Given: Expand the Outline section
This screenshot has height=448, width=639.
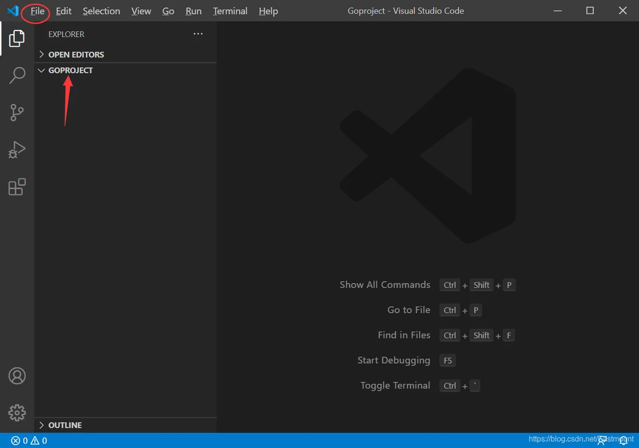Looking at the screenshot, I should coord(125,425).
